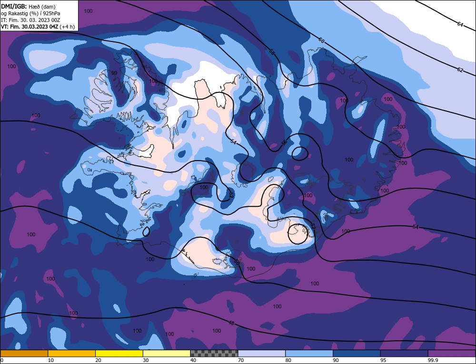
Task: Pick the light blue 80–90 legend swatch
Action: tap(309, 354)
